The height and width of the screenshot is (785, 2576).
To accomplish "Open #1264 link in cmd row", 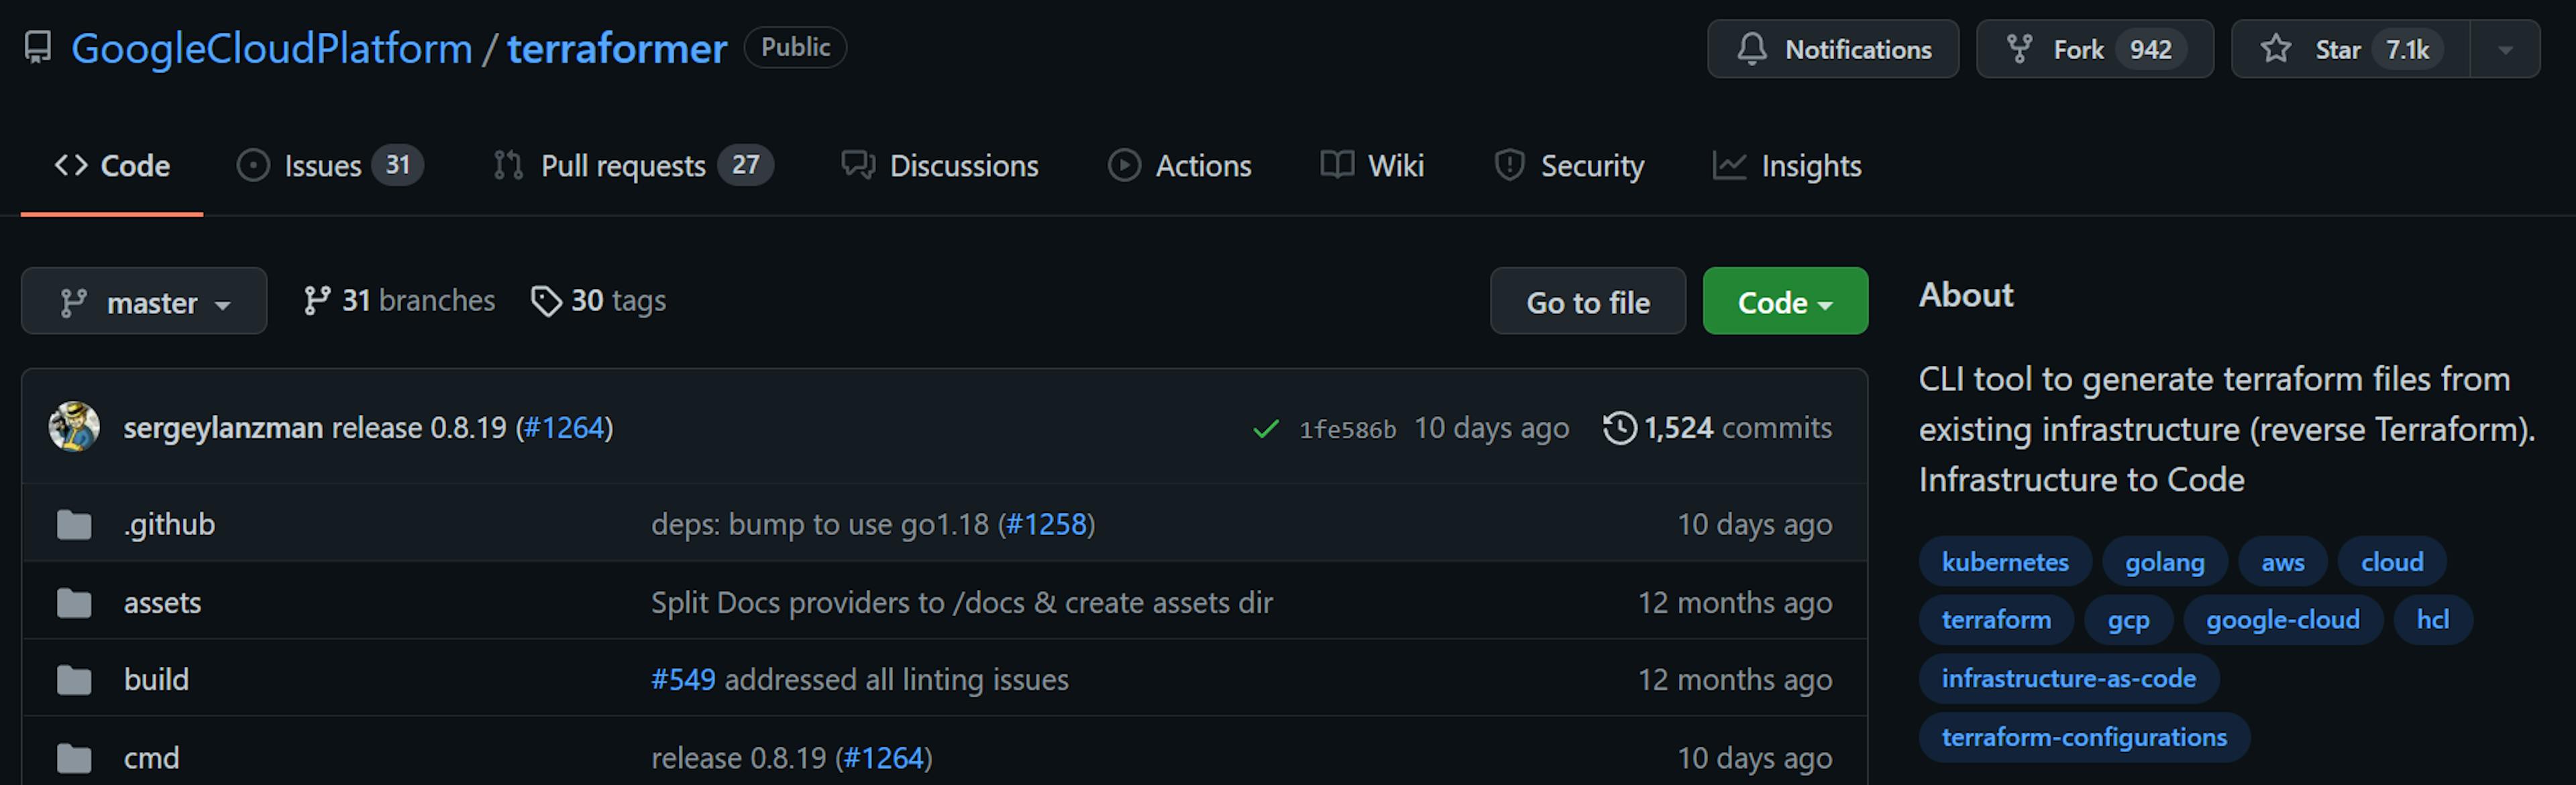I will [x=884, y=758].
